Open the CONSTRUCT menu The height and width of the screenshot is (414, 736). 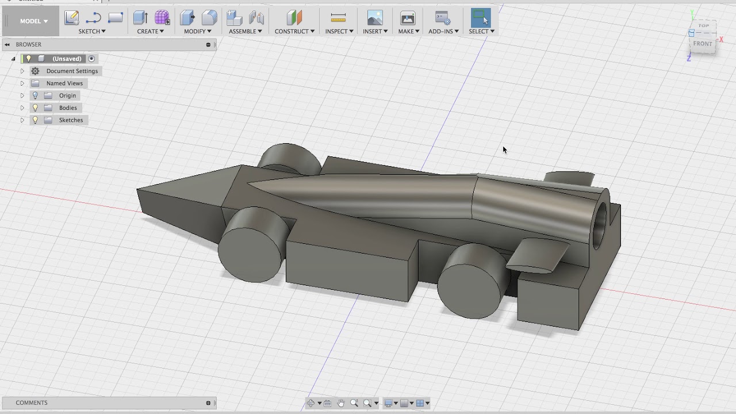[294, 31]
